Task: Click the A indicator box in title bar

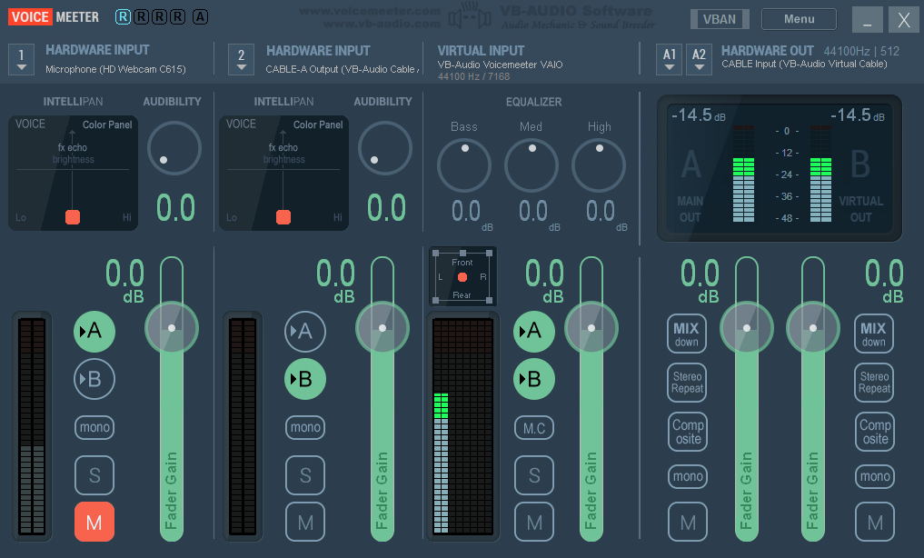Action: (201, 16)
